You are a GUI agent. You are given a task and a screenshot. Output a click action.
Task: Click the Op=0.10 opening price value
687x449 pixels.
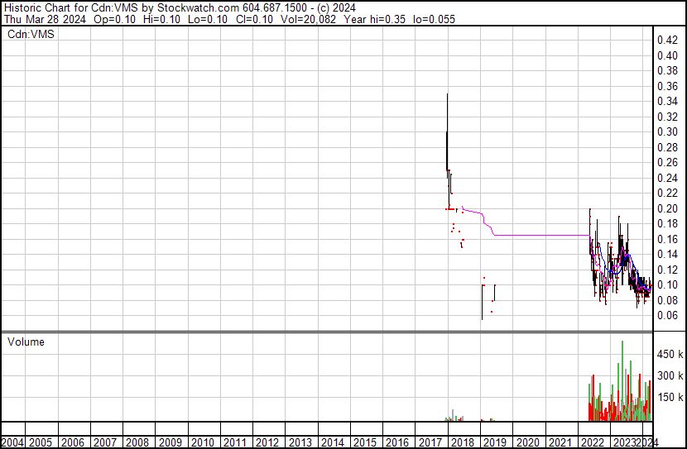(115, 19)
